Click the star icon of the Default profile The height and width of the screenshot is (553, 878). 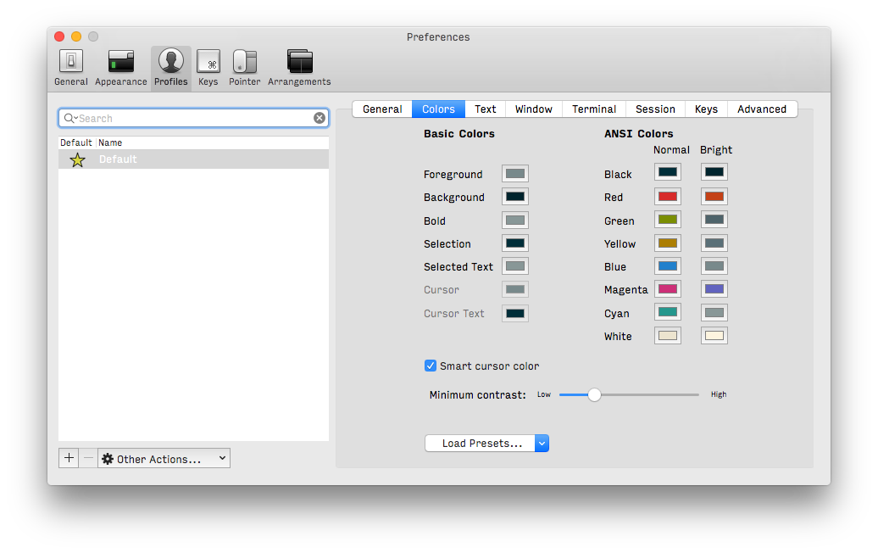[77, 159]
